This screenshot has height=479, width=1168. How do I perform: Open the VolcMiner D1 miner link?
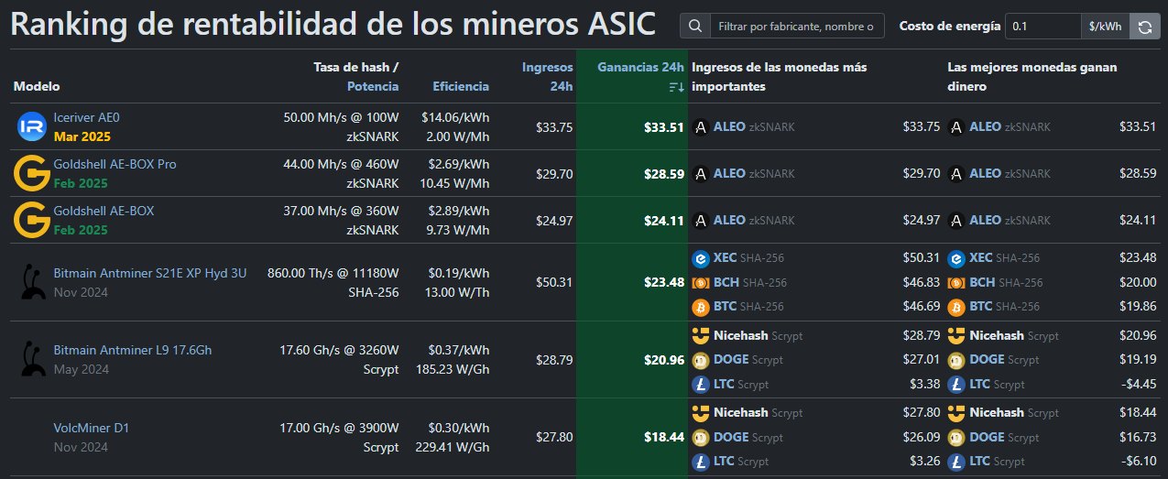tap(93, 427)
